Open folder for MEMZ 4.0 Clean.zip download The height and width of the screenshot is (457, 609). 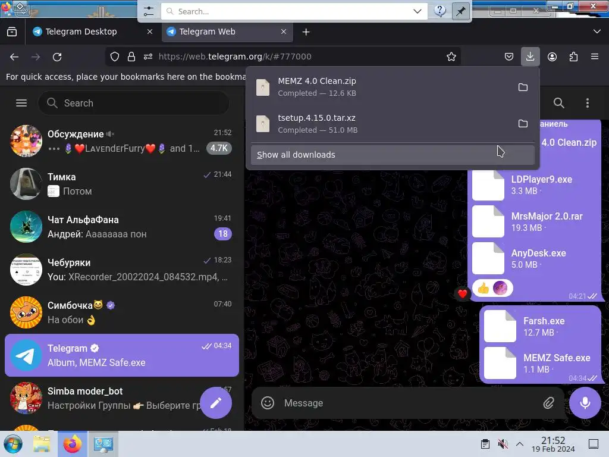523,87
